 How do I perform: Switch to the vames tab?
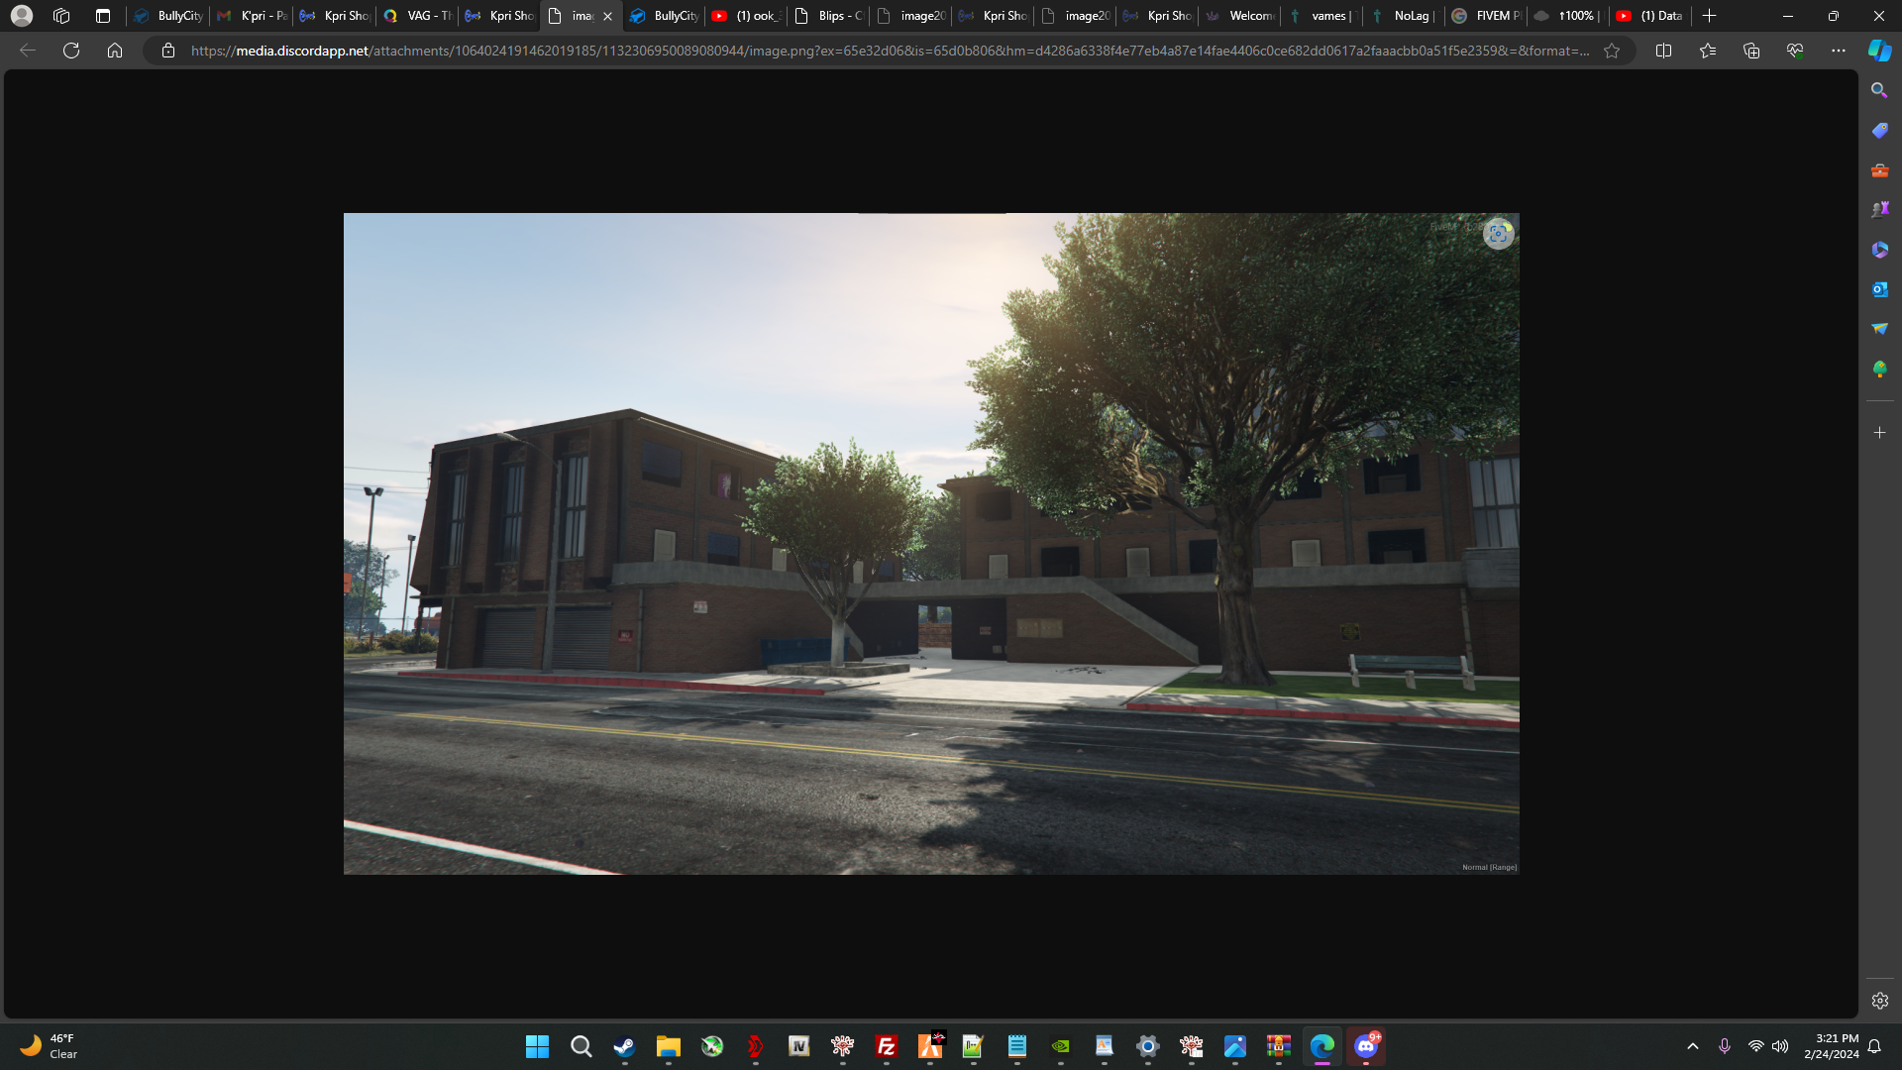pos(1321,16)
